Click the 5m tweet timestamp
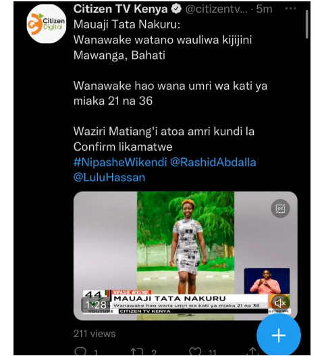The height and width of the screenshot is (356, 324). tap(264, 9)
